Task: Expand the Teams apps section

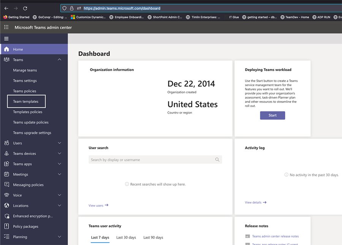Action: point(59,164)
